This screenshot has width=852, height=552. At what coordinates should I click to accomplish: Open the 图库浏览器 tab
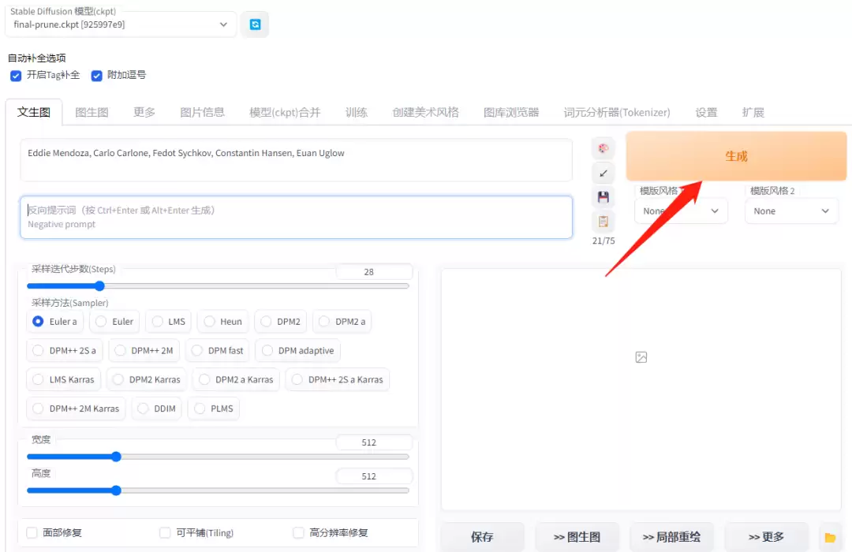(x=511, y=113)
